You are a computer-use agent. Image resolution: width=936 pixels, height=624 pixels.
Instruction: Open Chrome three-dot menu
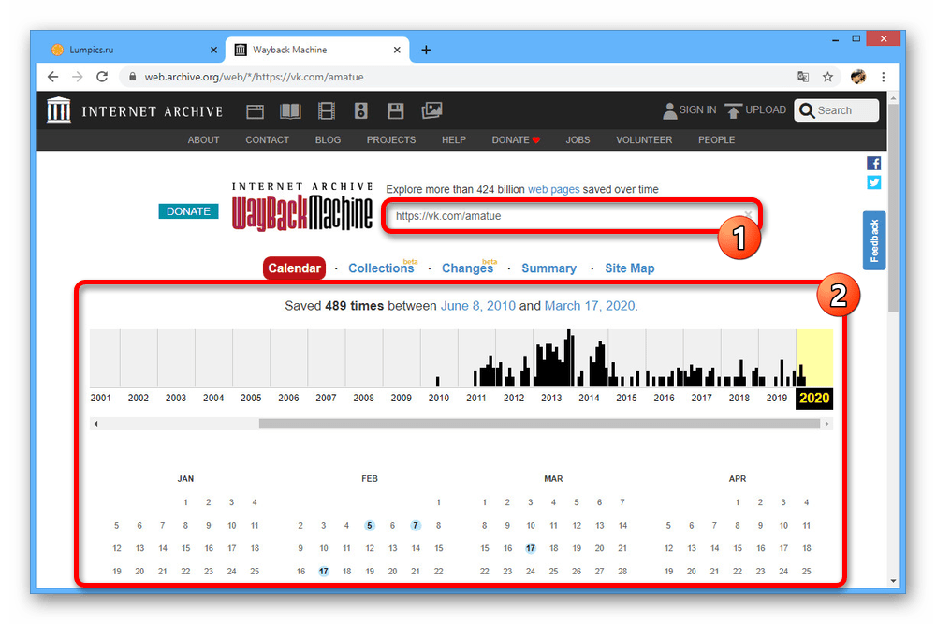pyautogui.click(x=883, y=77)
